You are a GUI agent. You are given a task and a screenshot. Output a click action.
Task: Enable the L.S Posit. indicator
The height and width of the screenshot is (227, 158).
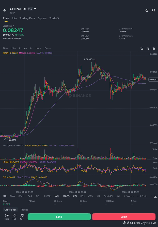[x=142, y=196]
